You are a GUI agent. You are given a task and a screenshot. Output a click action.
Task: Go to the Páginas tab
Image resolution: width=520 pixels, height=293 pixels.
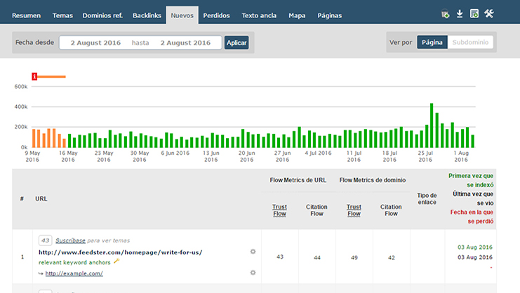click(329, 15)
